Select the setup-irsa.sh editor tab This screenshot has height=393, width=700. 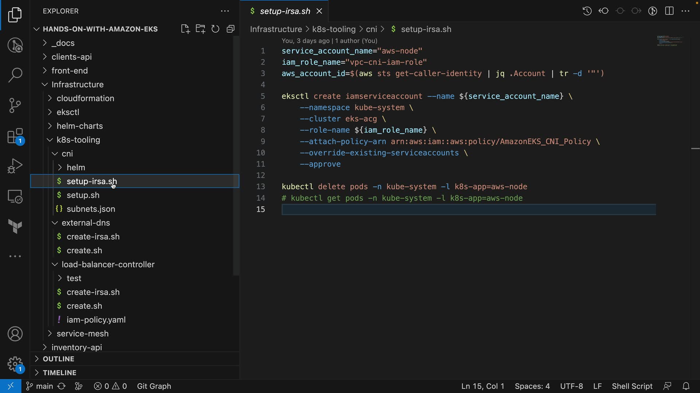284,11
